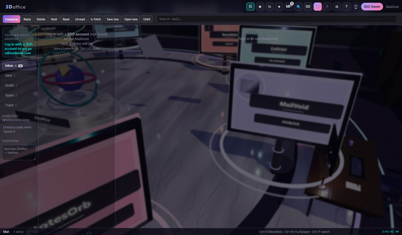The width and height of the screenshot is (402, 235).
Task: Click the circular refresh arrow icon
Action: pyautogui.click(x=270, y=7)
